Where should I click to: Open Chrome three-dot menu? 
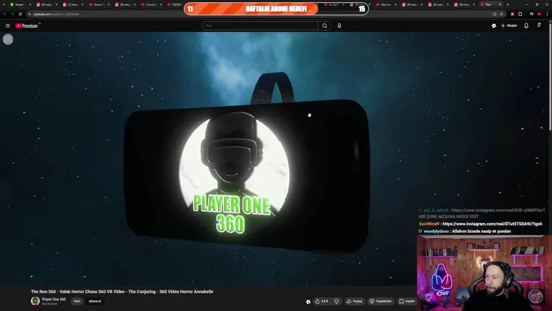547,14
